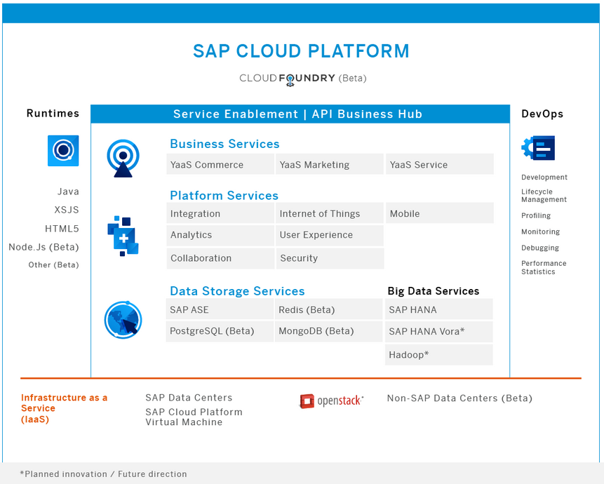Select the Redis (Beta) tile

click(328, 309)
